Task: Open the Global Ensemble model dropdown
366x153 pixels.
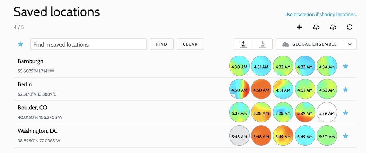Action: click(x=309, y=44)
